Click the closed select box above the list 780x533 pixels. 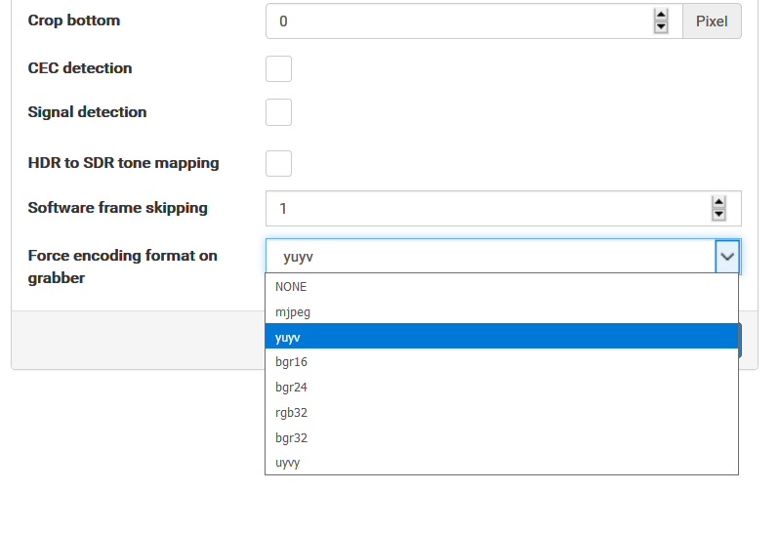[x=488, y=257]
